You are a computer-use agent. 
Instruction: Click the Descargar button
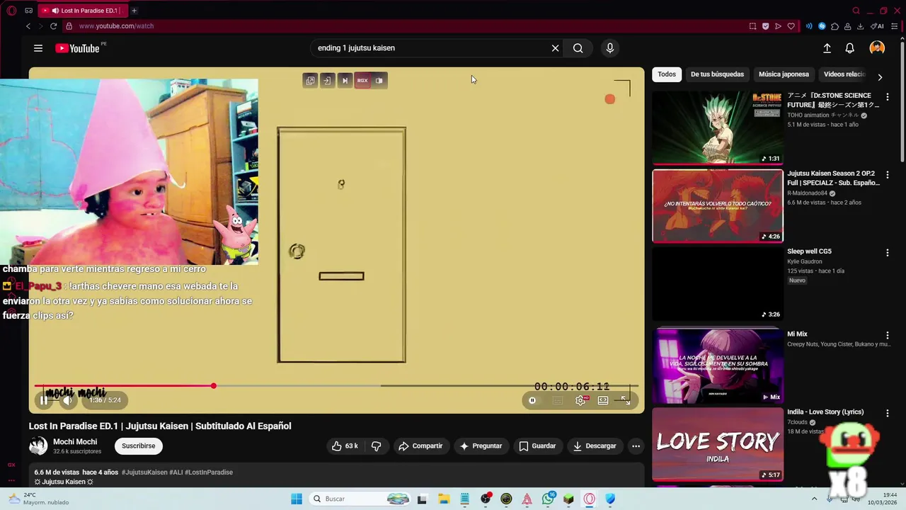[595, 446]
